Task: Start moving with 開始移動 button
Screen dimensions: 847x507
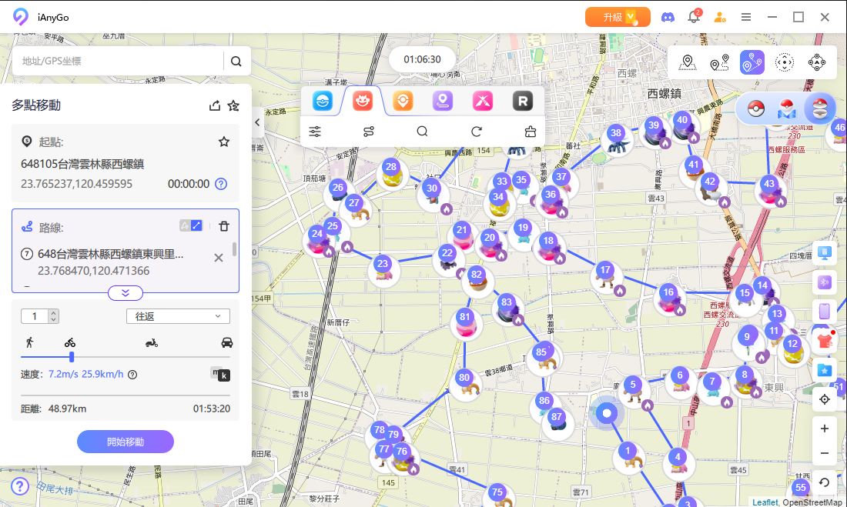Action: pyautogui.click(x=126, y=442)
